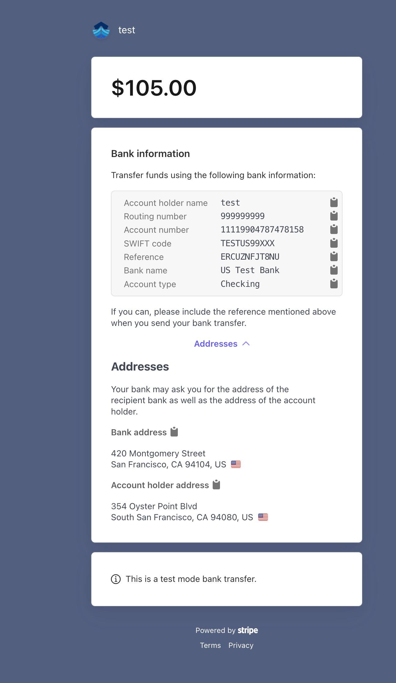
Task: Copy the bank name value
Action: (334, 270)
